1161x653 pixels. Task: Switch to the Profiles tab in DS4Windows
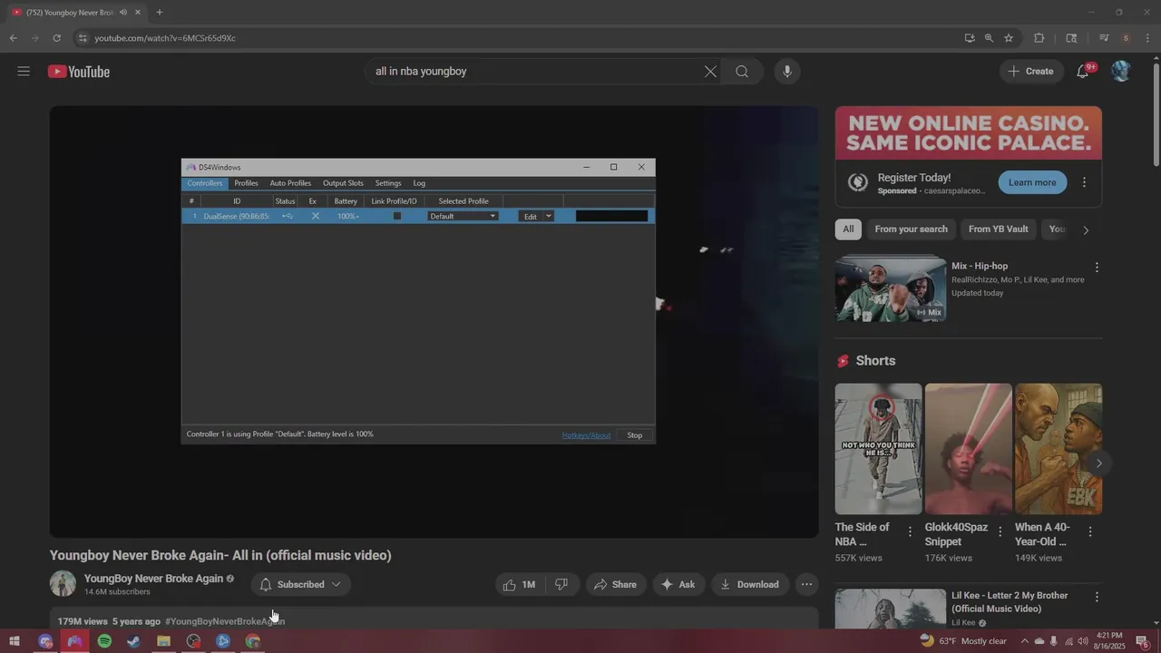(x=246, y=183)
